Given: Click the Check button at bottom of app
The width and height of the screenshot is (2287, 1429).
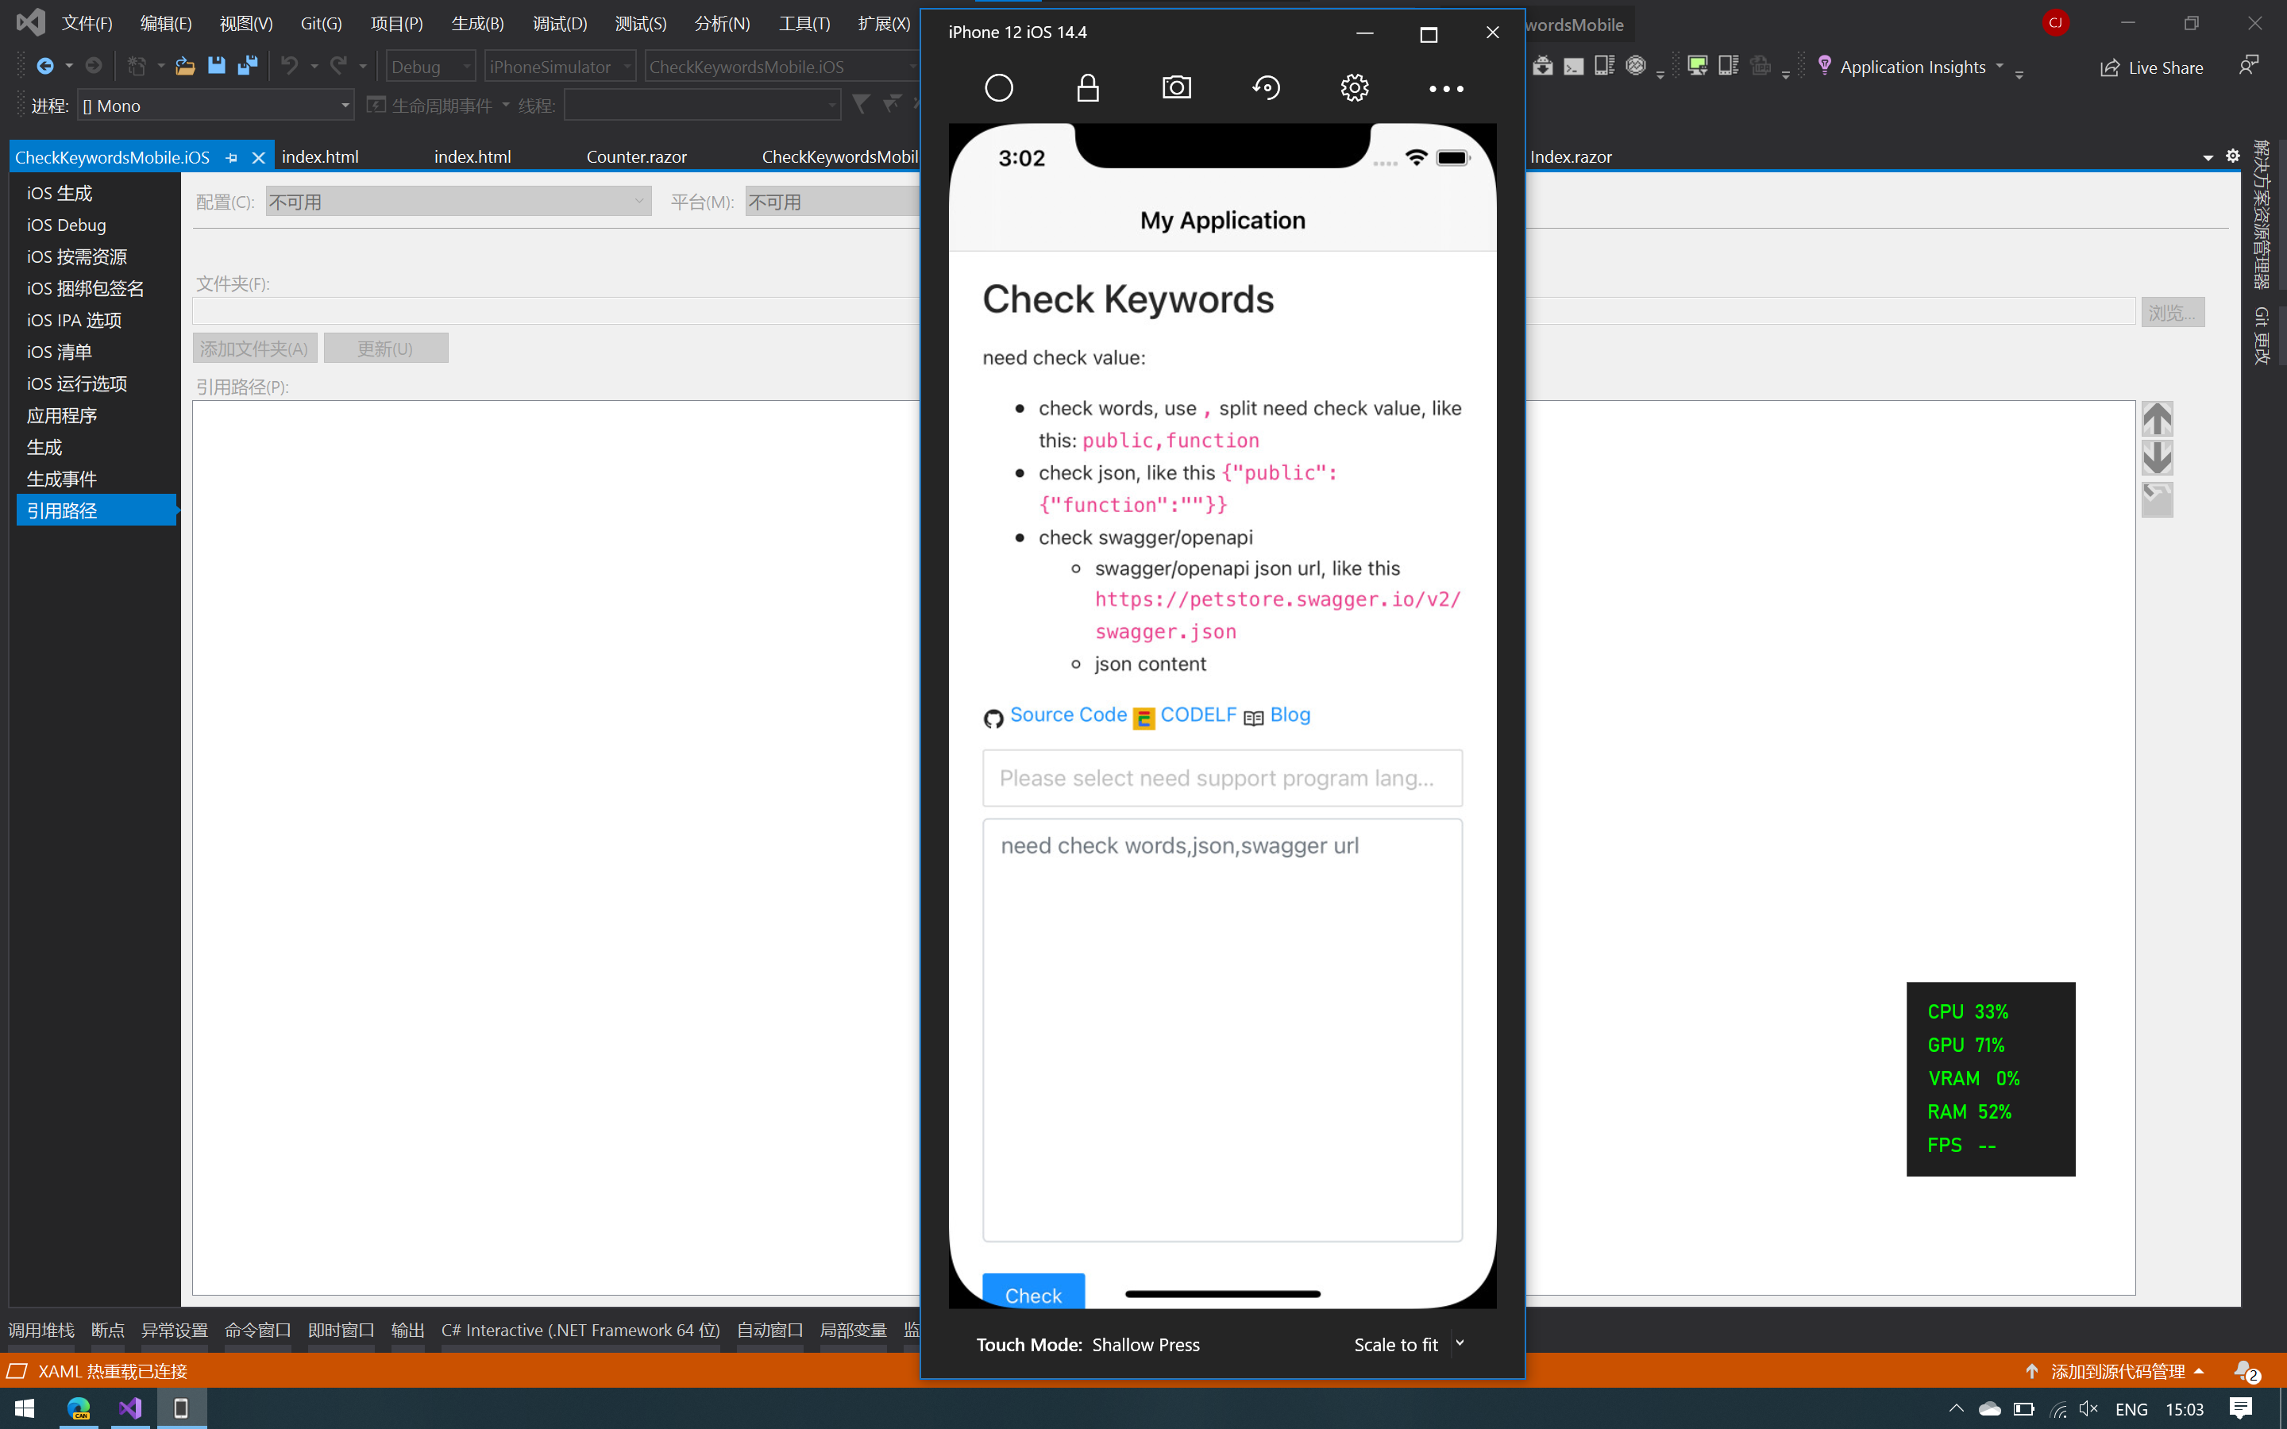Looking at the screenshot, I should click(1032, 1294).
